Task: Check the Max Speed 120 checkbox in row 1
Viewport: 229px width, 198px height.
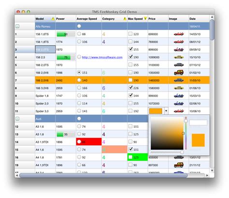Action: click(x=130, y=34)
